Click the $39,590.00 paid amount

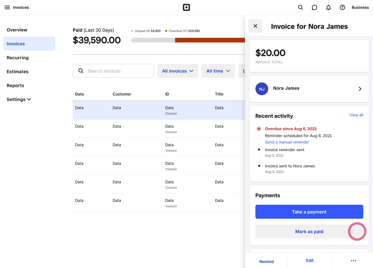coord(97,40)
